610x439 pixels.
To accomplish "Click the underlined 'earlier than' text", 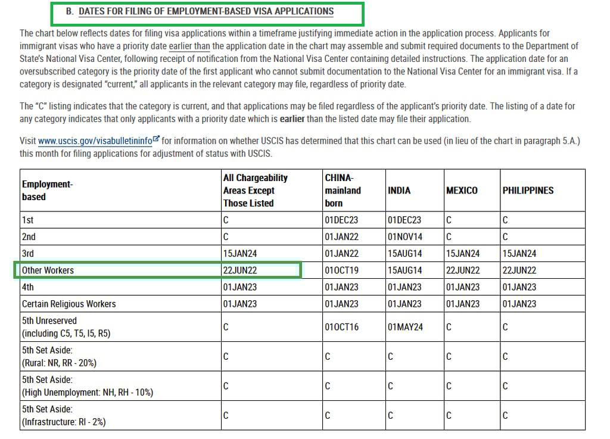I will (x=189, y=46).
